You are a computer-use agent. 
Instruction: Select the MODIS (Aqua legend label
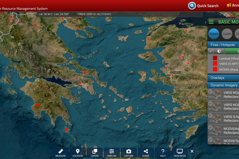(x=229, y=69)
